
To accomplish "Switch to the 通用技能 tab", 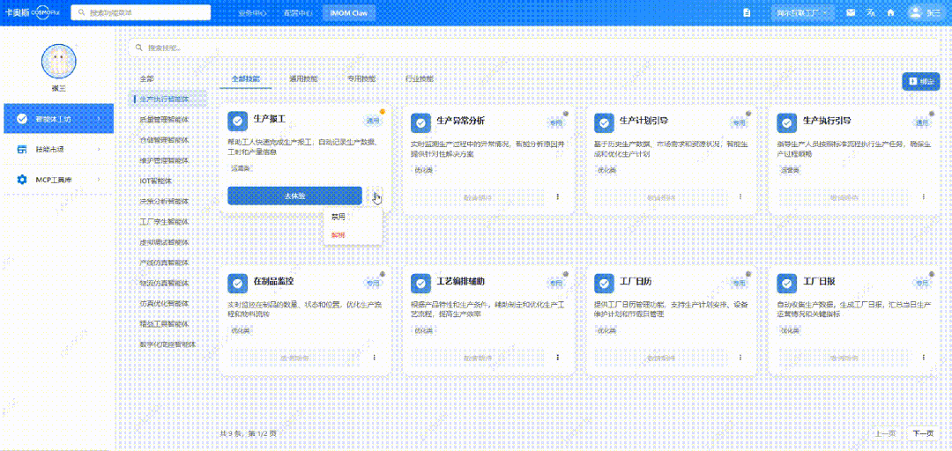I will [302, 79].
